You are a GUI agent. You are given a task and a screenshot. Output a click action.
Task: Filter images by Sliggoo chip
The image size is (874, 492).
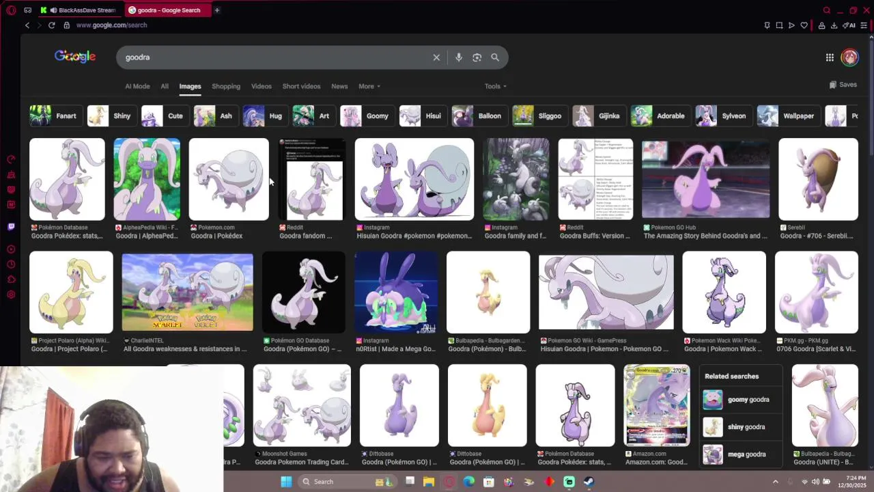pos(539,116)
